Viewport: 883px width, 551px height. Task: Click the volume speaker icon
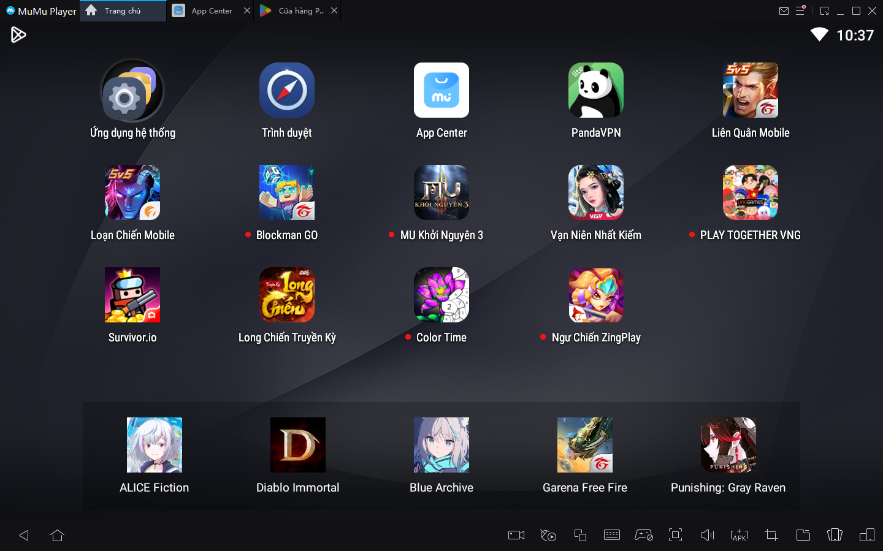click(707, 535)
